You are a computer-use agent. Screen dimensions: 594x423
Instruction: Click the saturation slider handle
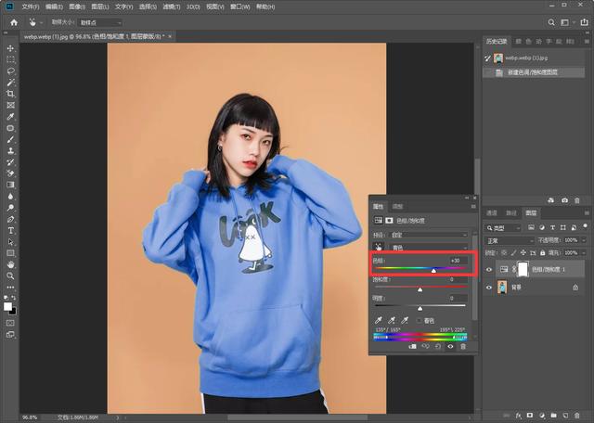tap(420, 289)
